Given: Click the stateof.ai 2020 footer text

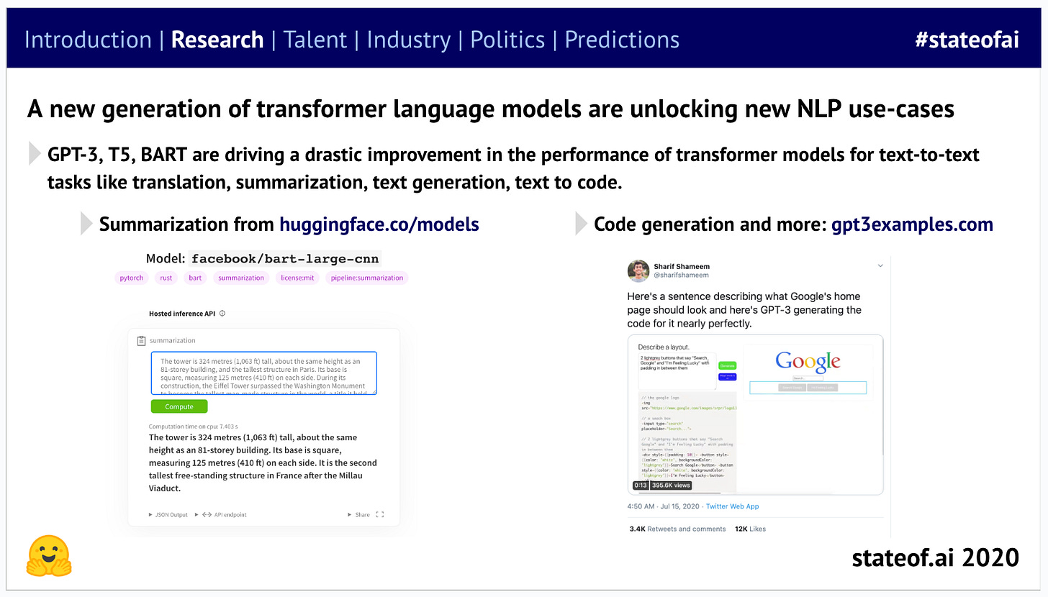Looking at the screenshot, I should (935, 557).
